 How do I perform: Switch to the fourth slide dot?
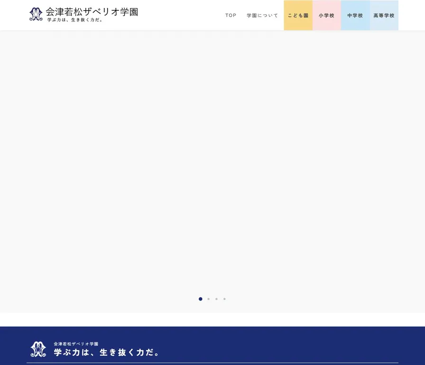pyautogui.click(x=224, y=299)
